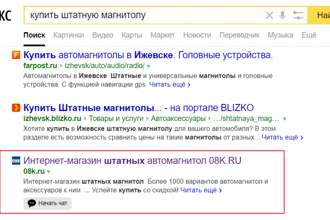Viewport: 330px width, 220px height.
Task: Click the farpost.ru domain link
Action: point(40,66)
